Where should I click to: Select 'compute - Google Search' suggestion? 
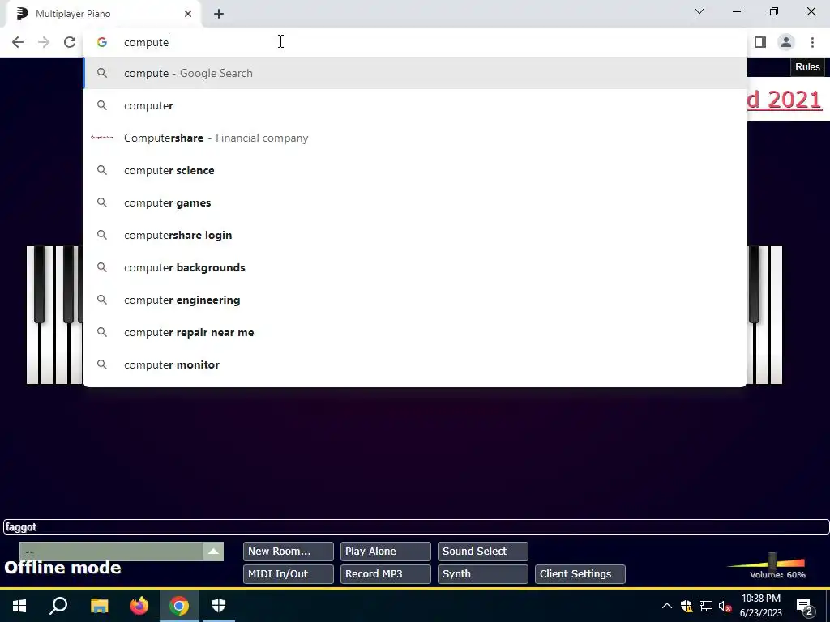click(x=415, y=73)
